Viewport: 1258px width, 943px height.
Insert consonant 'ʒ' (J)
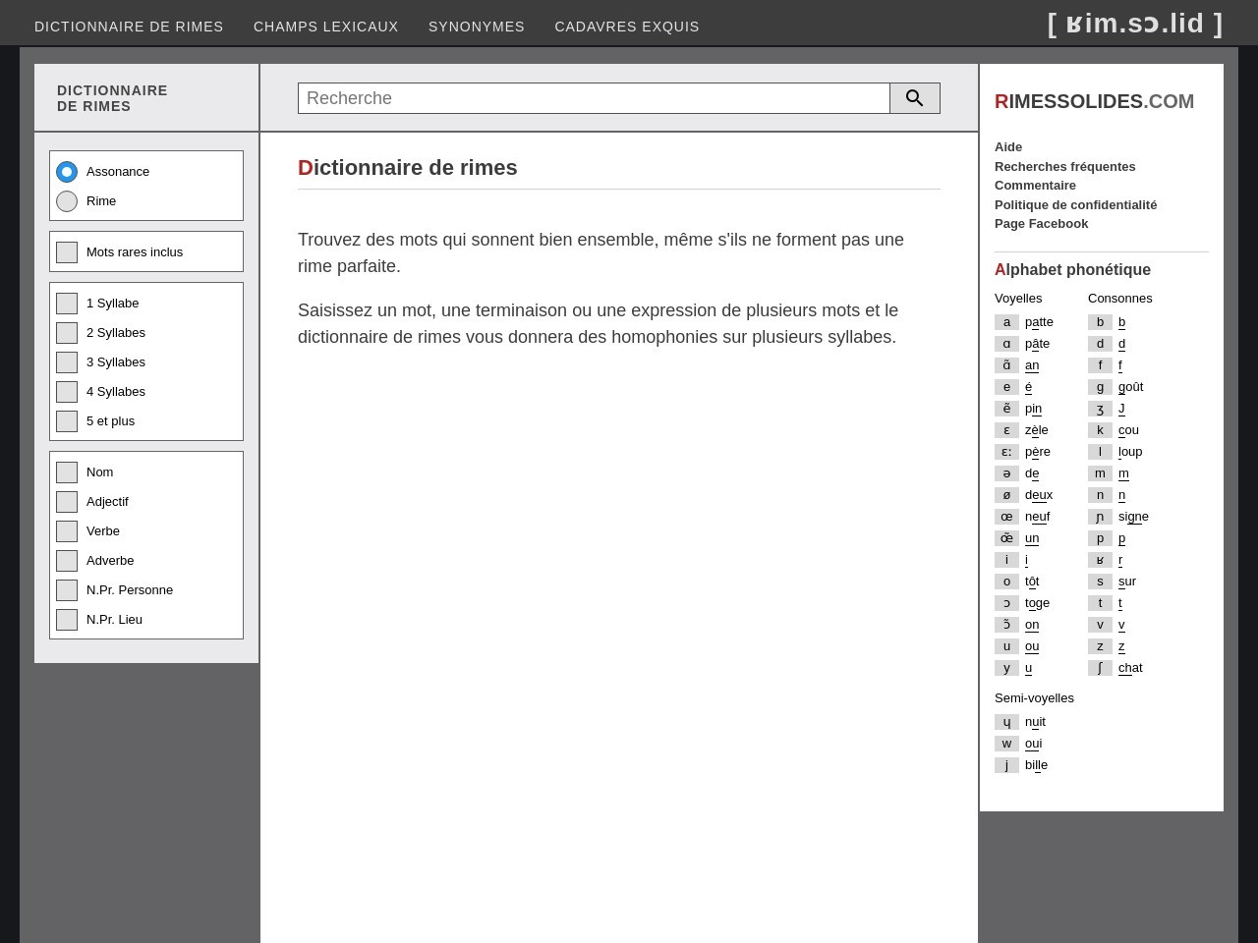point(1100,409)
